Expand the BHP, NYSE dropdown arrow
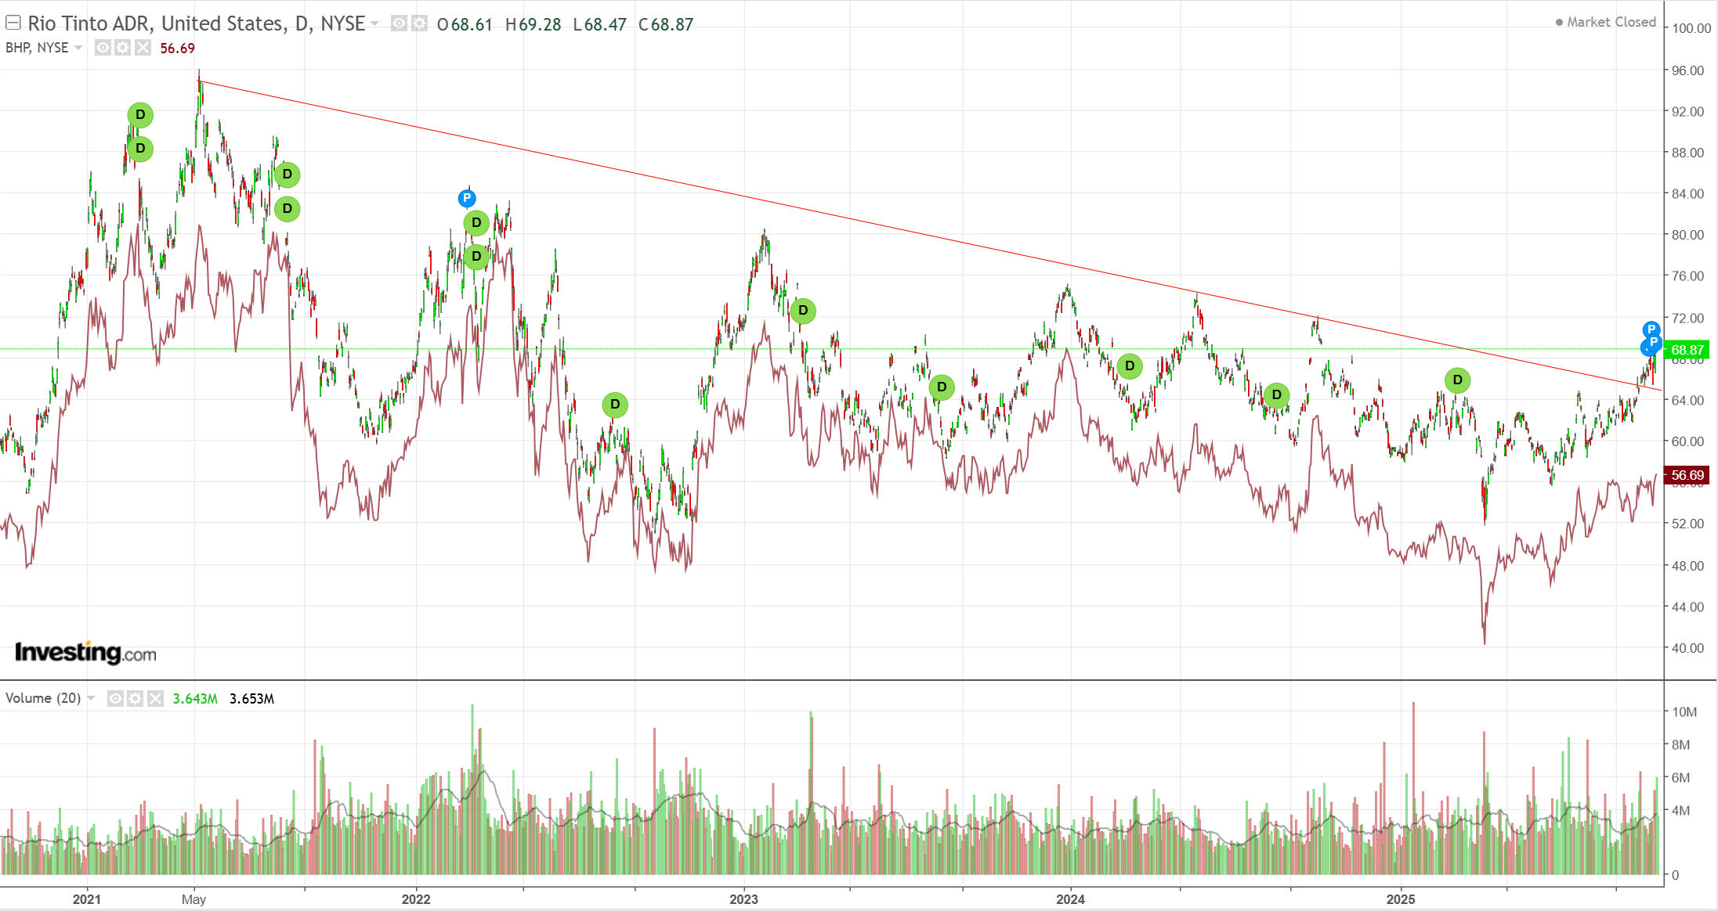Image resolution: width=1718 pixels, height=911 pixels. point(78,48)
